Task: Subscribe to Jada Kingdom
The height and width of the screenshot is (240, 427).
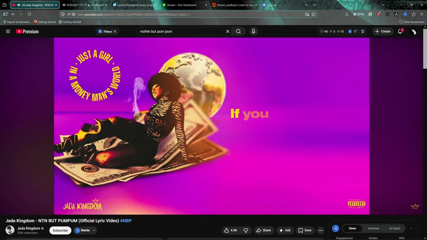Action: [60, 230]
